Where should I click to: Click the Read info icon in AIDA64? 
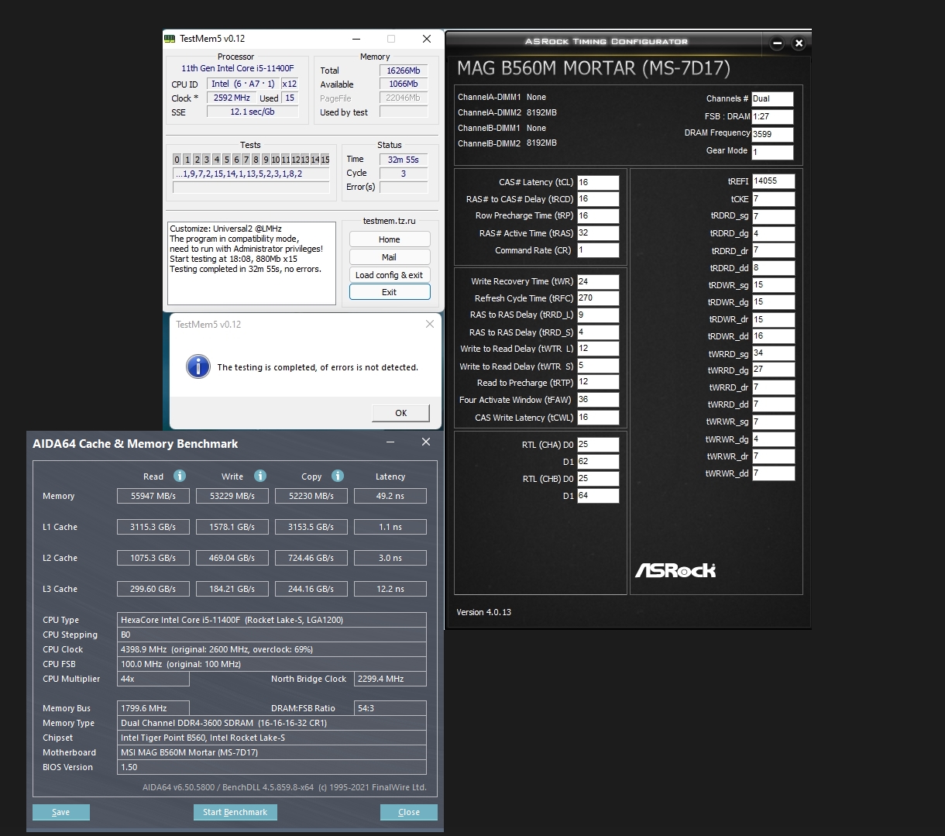click(180, 476)
